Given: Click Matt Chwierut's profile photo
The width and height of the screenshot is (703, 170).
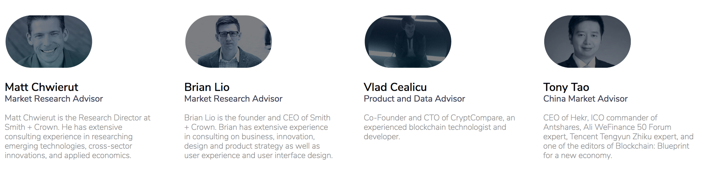Looking at the screenshot, I should point(49,41).
